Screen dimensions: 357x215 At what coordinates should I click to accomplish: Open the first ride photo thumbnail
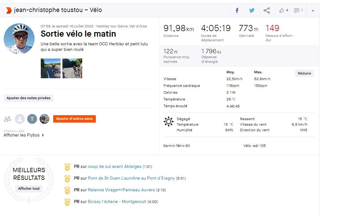[51, 68]
